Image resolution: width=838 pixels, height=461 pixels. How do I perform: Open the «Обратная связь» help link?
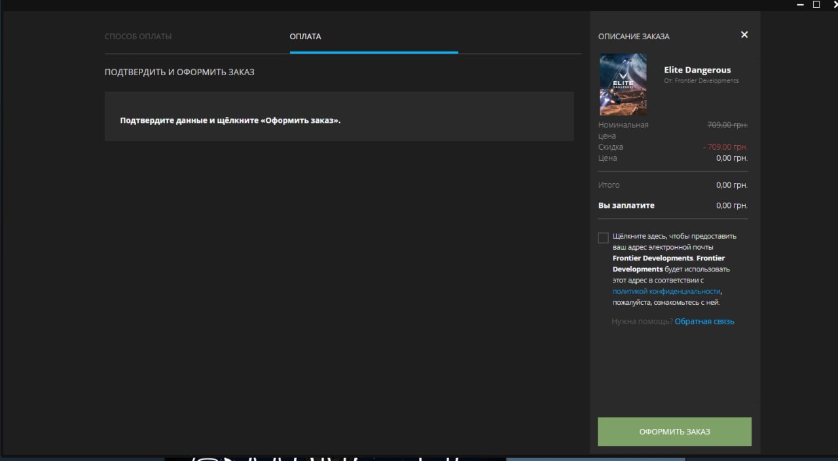[x=704, y=321]
